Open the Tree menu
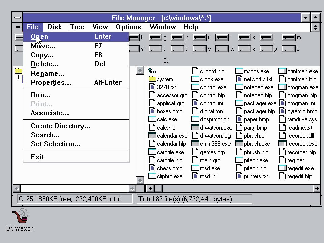Image resolution: width=324 pixels, height=243 pixels. click(77, 27)
